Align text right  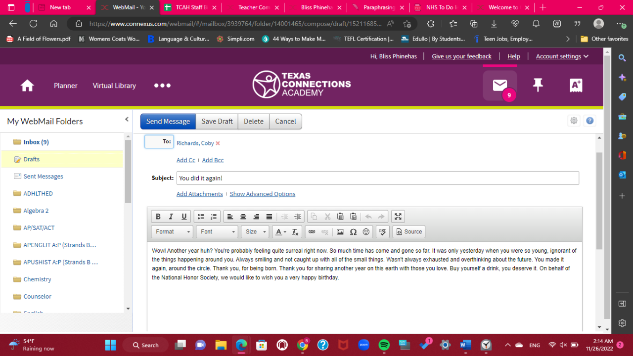(256, 217)
